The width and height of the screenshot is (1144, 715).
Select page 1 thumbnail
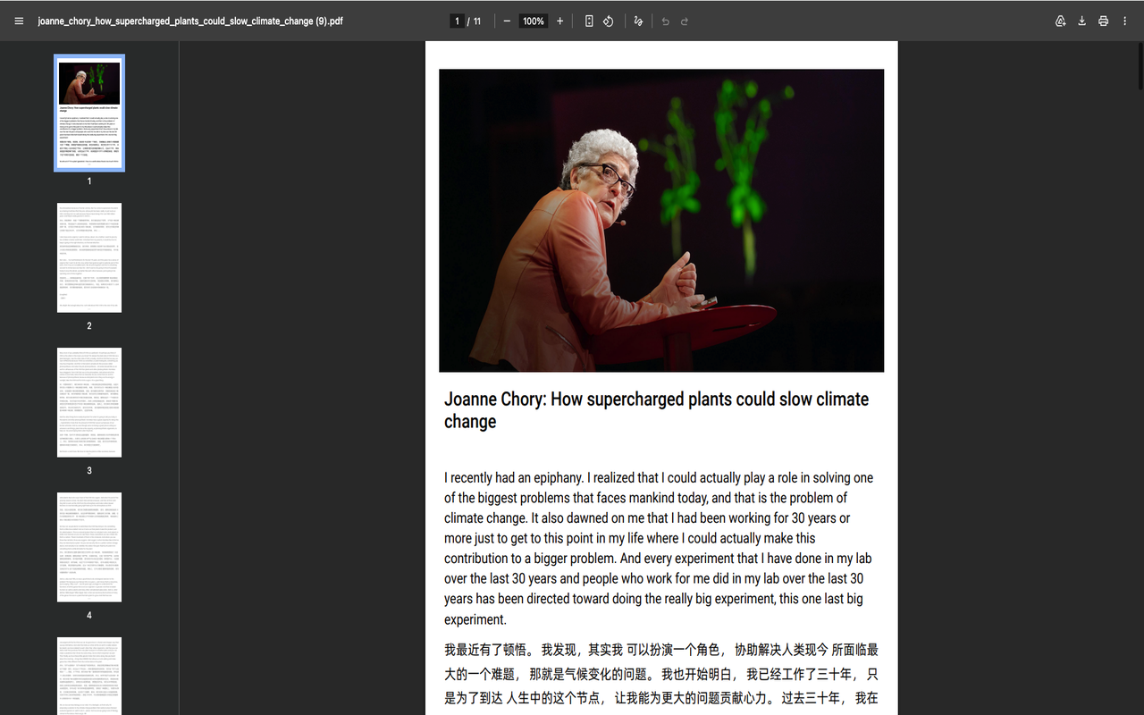coord(89,113)
